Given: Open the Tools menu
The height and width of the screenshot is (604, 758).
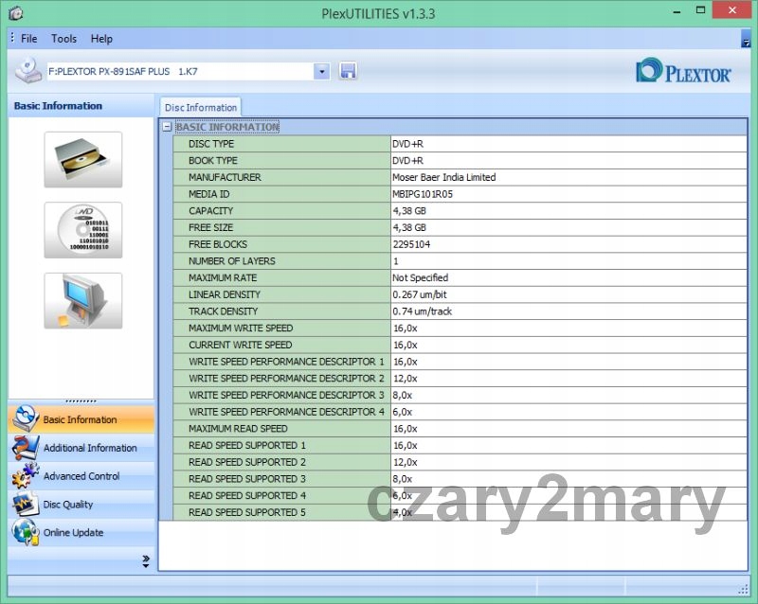Looking at the screenshot, I should (x=63, y=39).
